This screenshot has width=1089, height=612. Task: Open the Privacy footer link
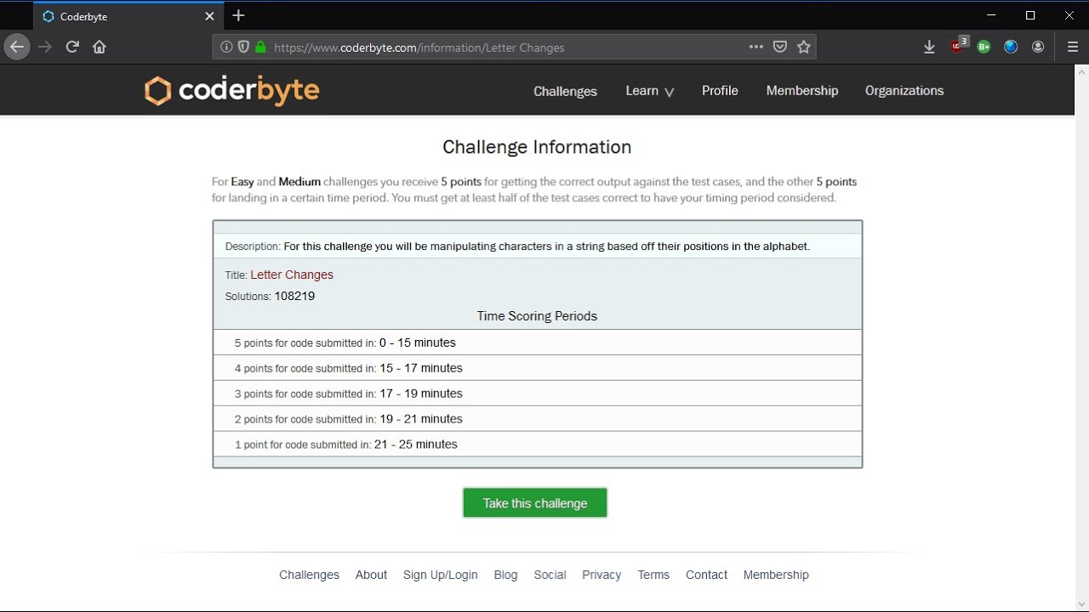point(602,575)
